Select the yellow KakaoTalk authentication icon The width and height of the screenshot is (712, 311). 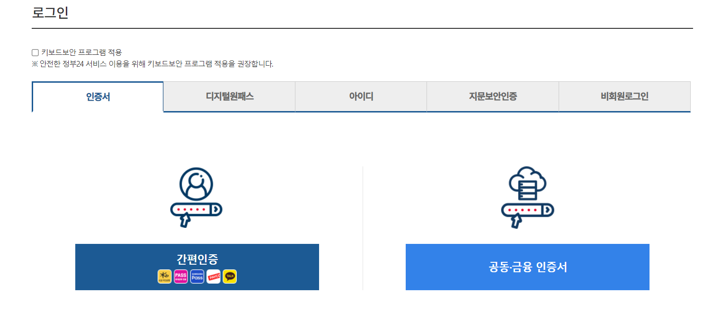click(x=230, y=276)
